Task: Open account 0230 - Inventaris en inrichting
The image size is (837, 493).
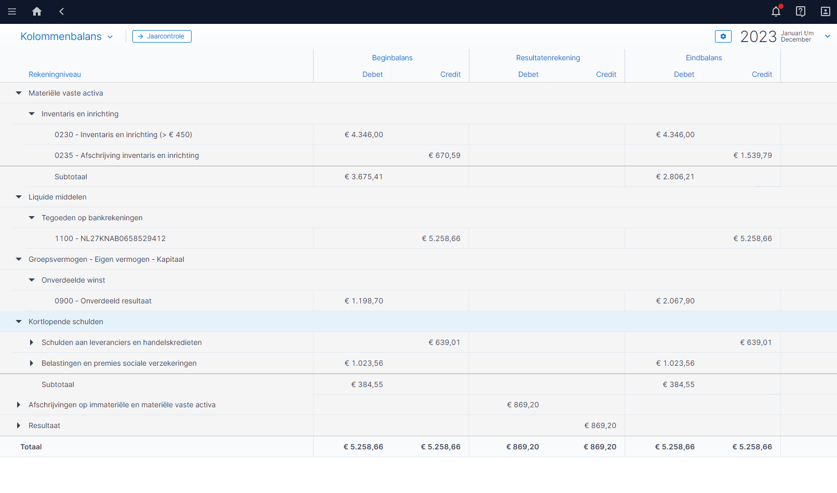Action: pos(123,135)
